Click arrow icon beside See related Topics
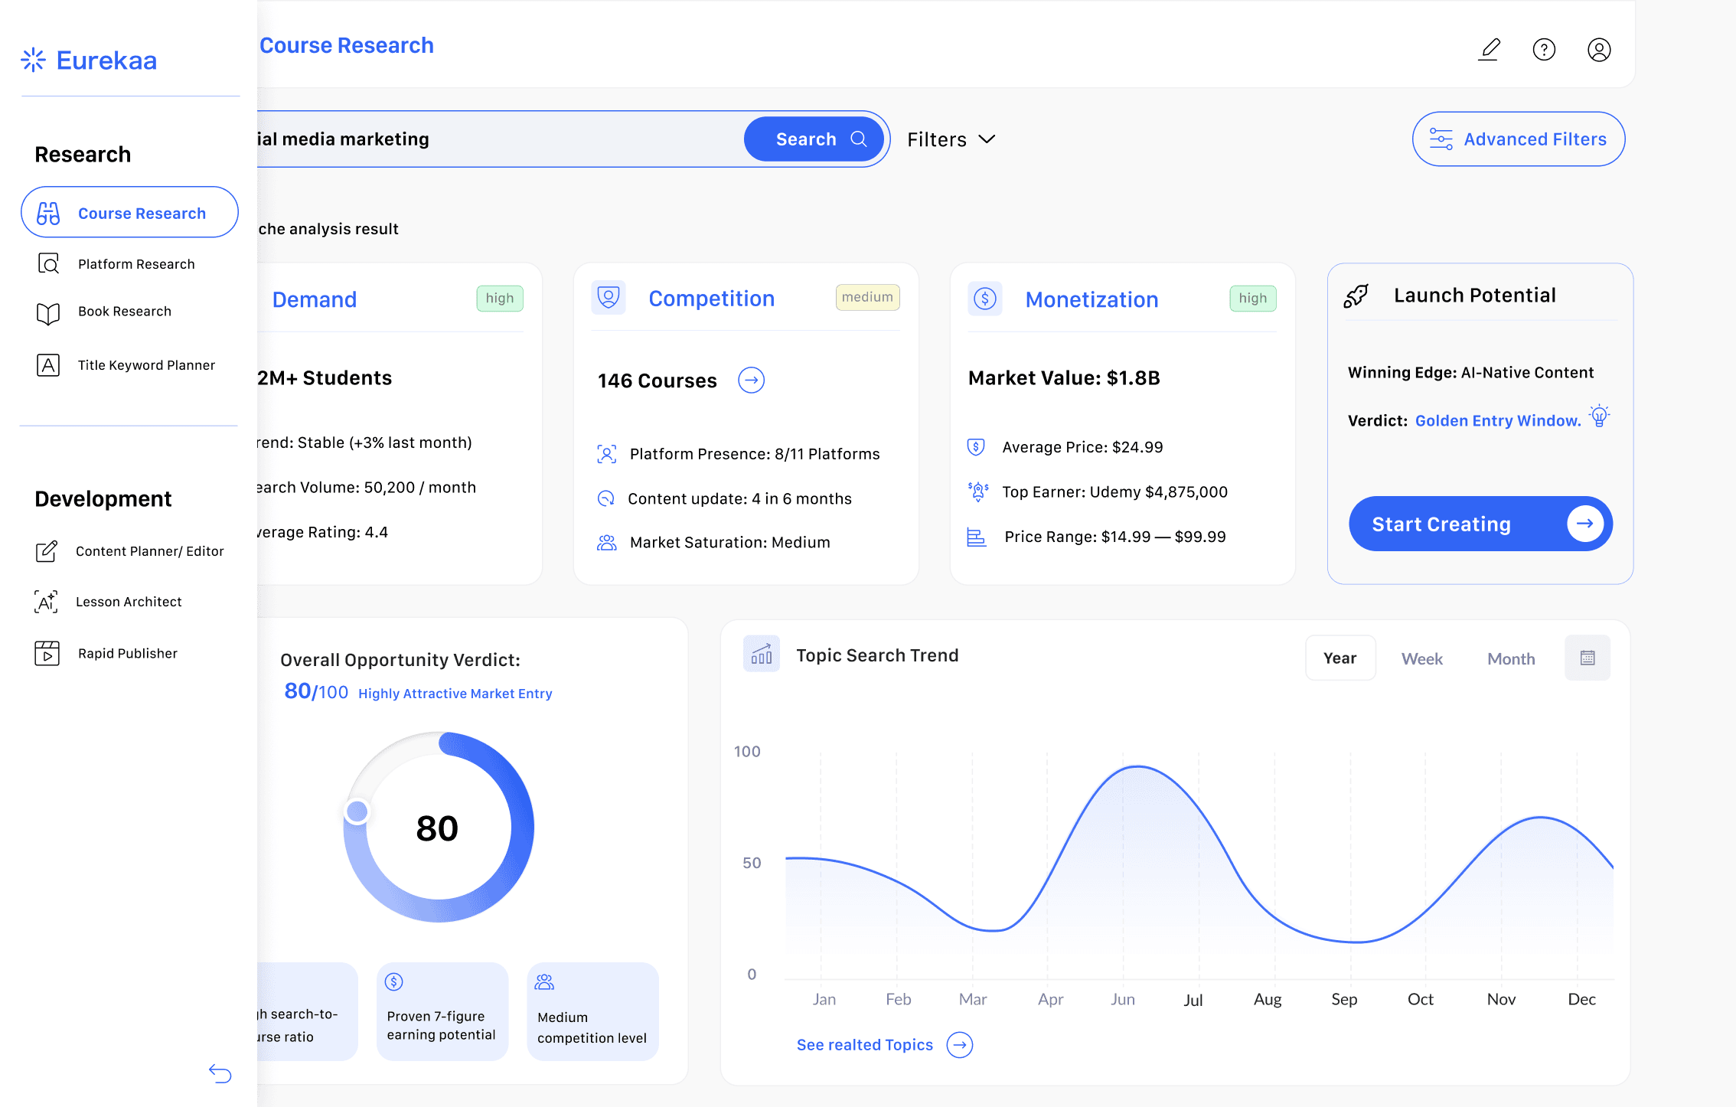 (960, 1044)
